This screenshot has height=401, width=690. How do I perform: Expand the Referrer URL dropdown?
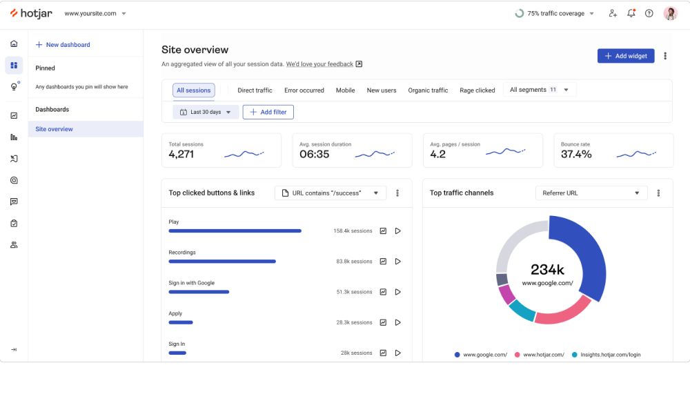pos(591,193)
